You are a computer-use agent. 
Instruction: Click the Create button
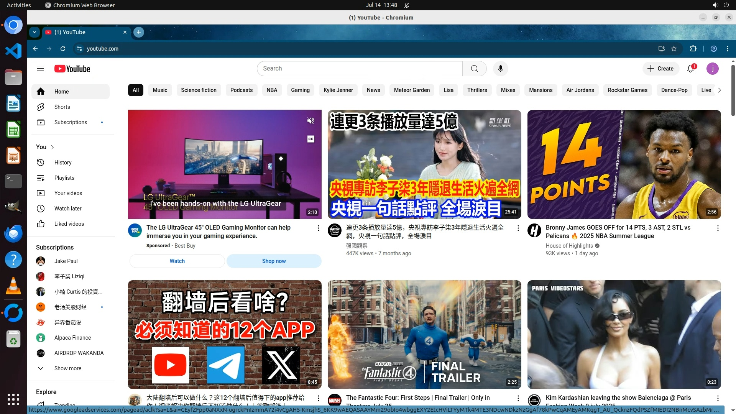[660, 69]
